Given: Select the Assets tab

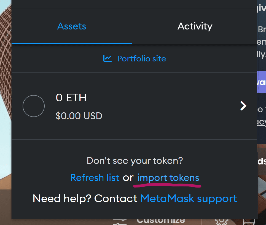Looking at the screenshot, I should pos(71,26).
